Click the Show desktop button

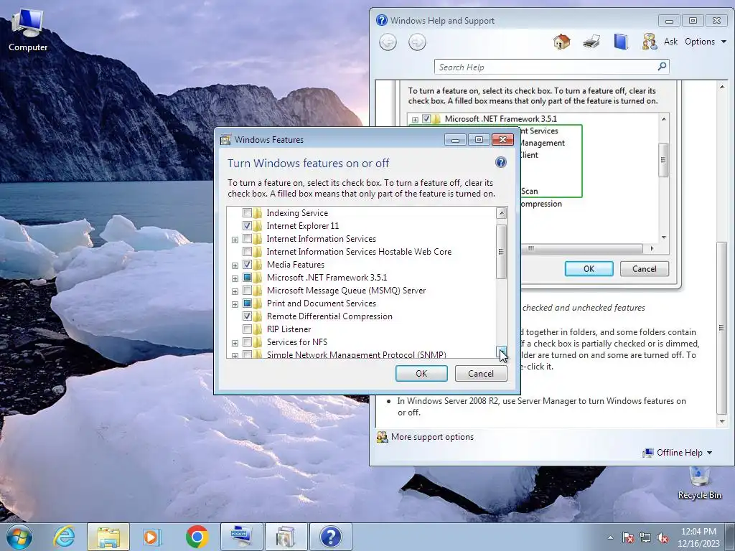(x=730, y=537)
